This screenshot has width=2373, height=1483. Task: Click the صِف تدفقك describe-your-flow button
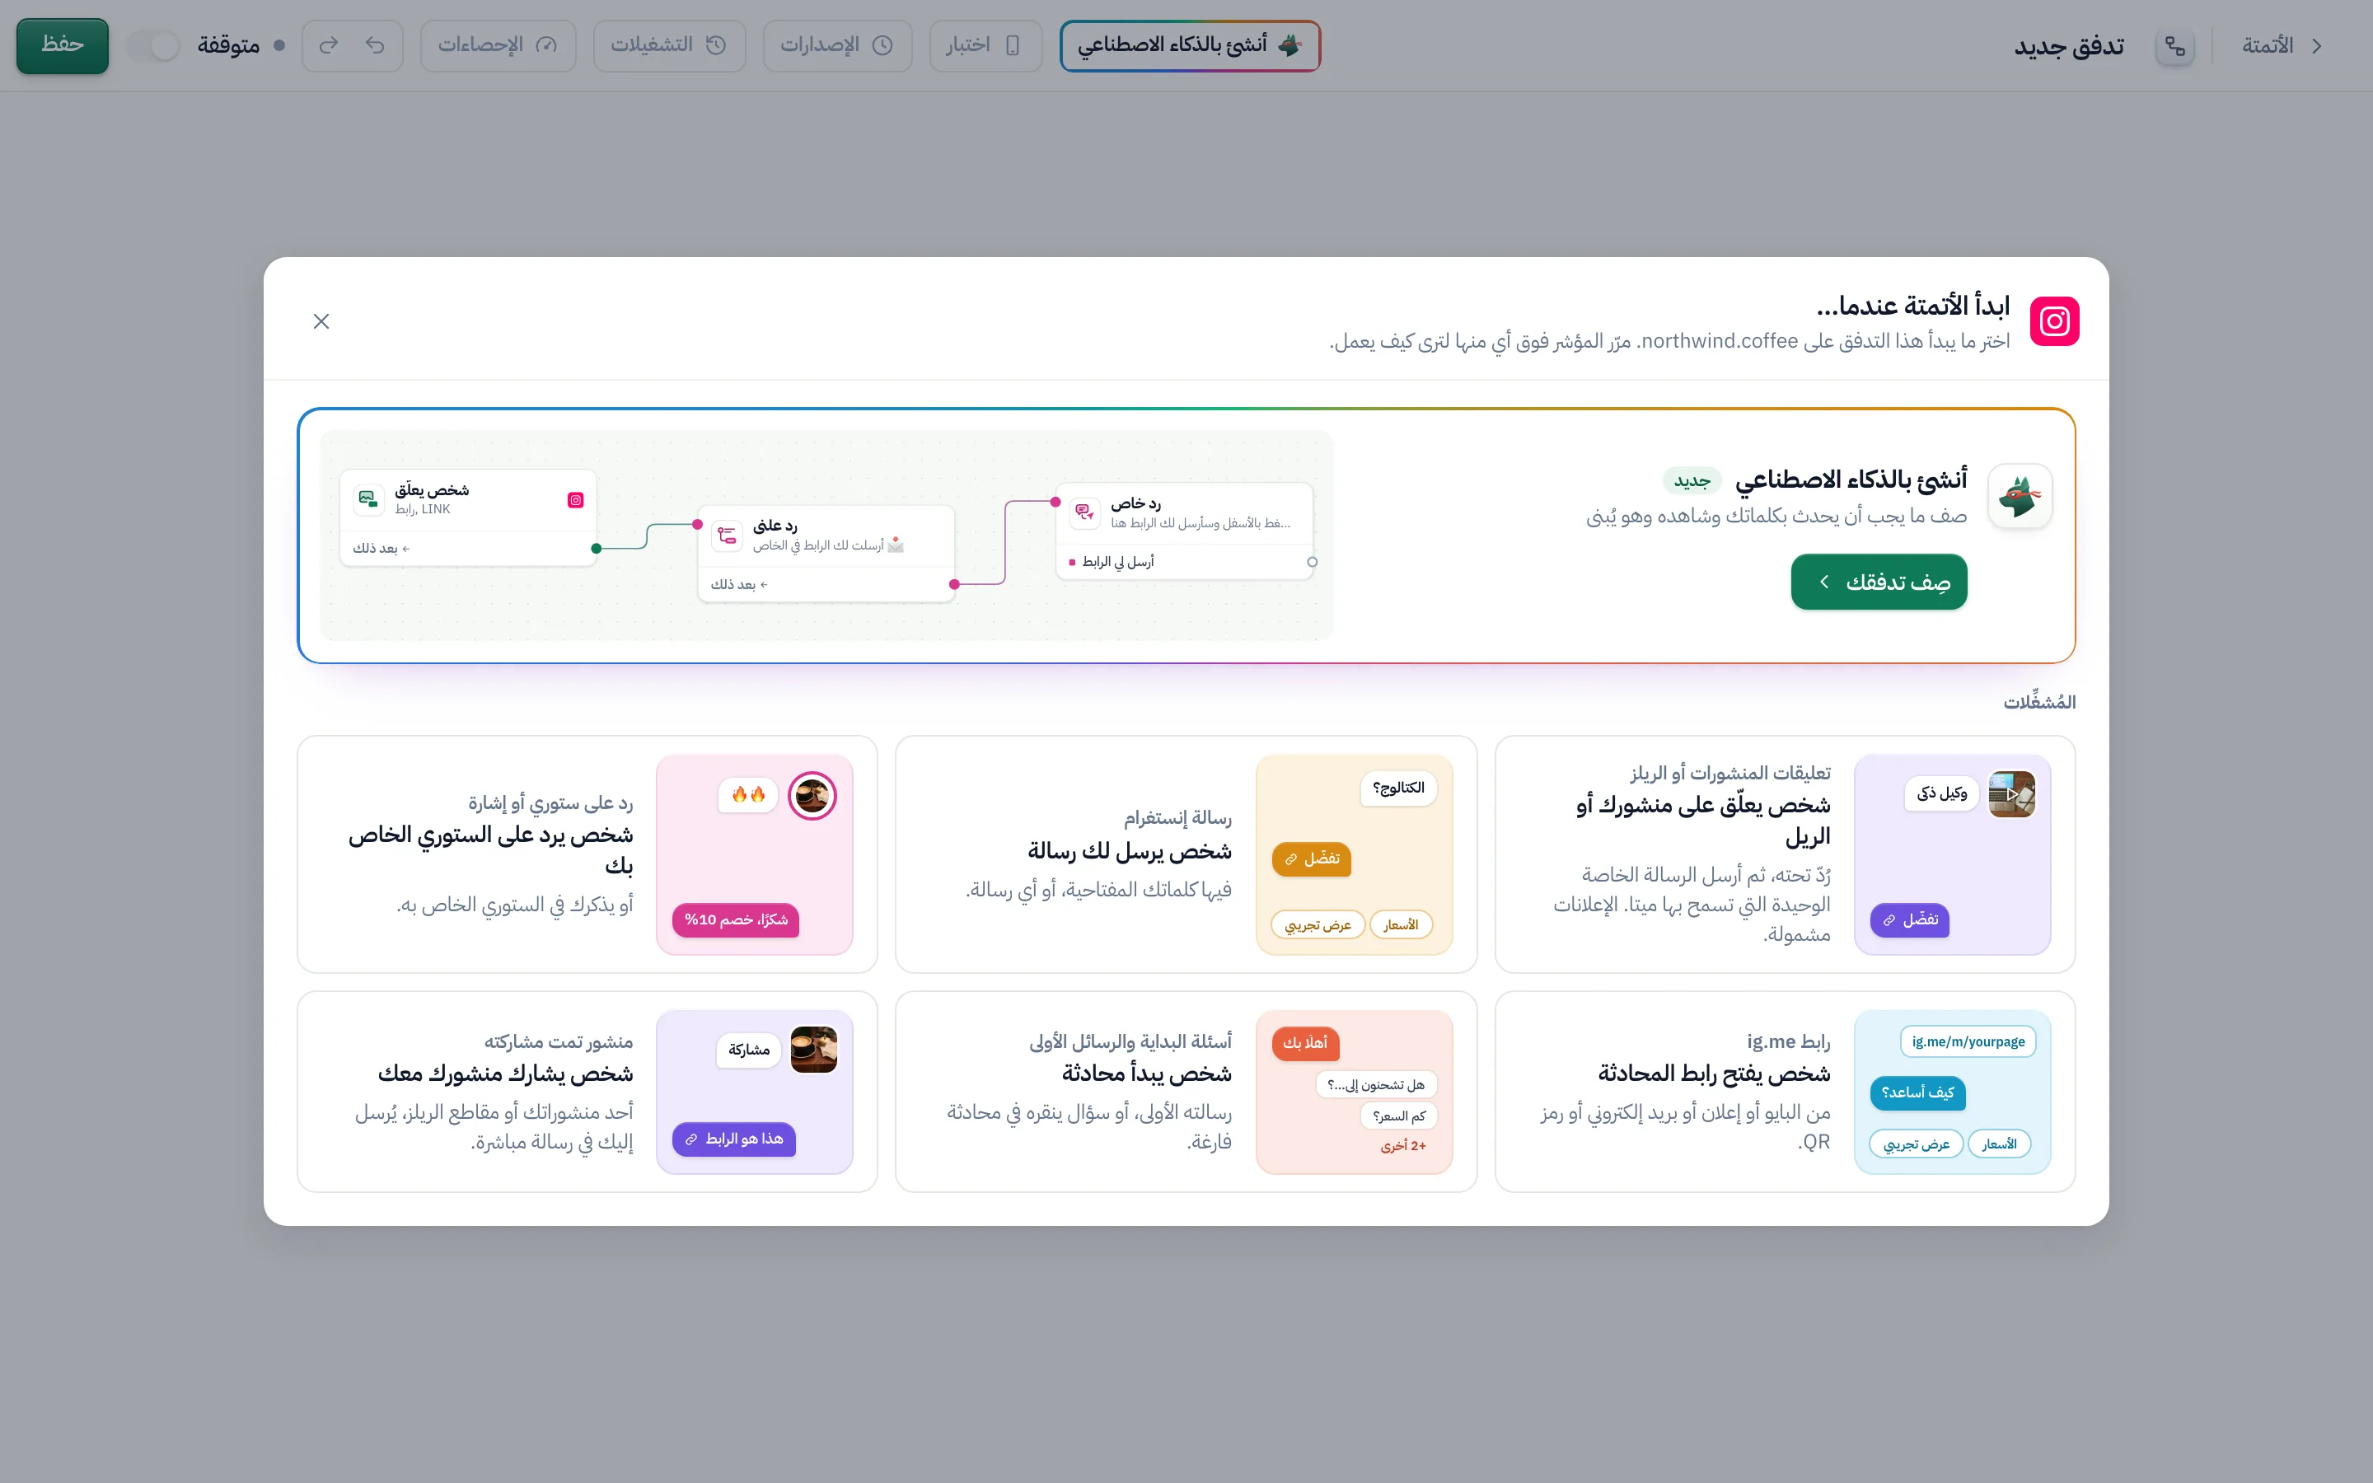pyautogui.click(x=1878, y=582)
